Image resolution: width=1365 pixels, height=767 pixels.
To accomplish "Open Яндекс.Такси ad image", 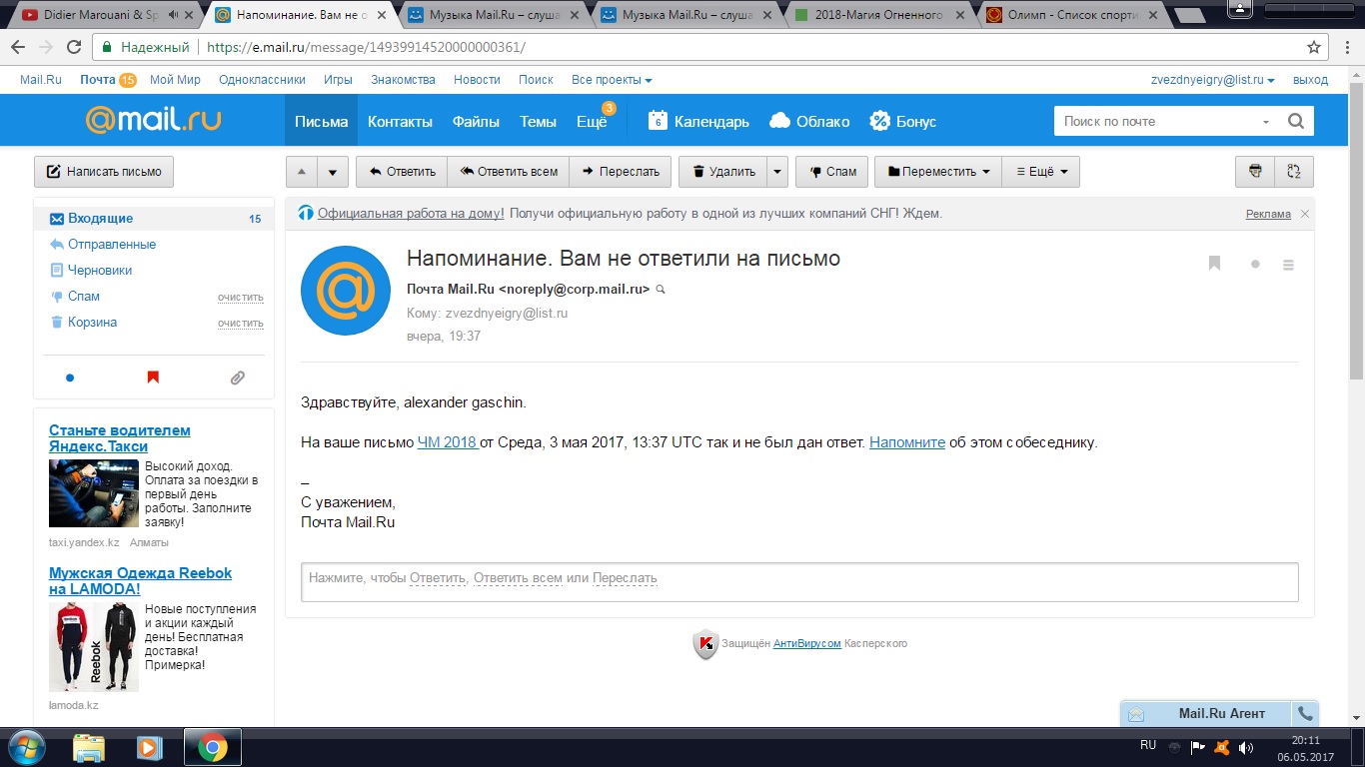I will coord(94,493).
